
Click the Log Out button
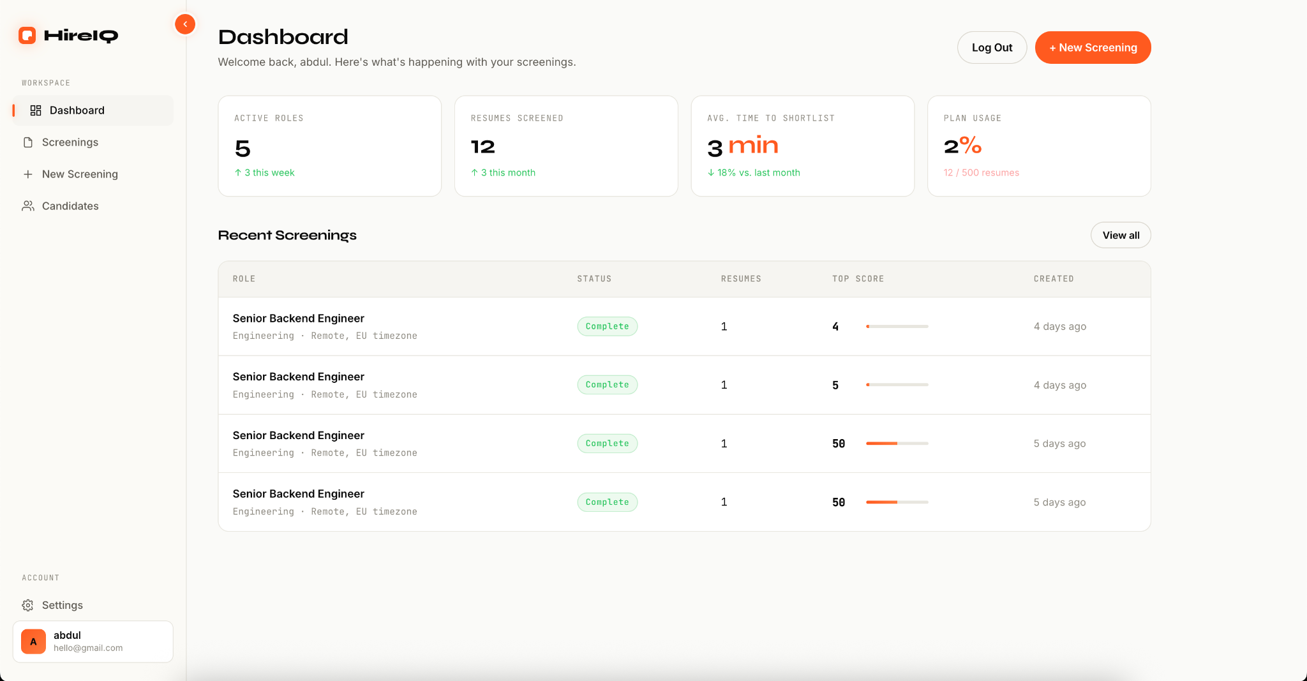point(992,47)
